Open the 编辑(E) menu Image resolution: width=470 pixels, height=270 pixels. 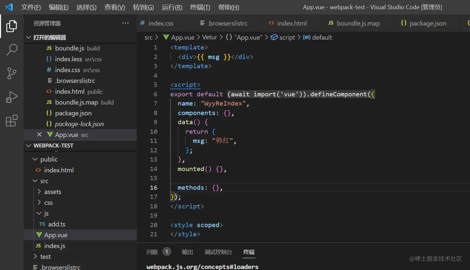[x=59, y=7]
